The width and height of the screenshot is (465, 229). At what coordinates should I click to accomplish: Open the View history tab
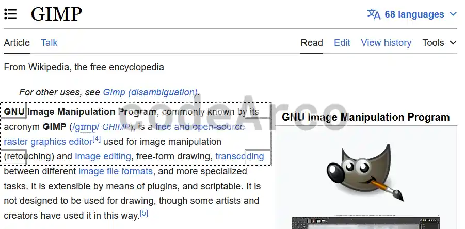tap(386, 43)
